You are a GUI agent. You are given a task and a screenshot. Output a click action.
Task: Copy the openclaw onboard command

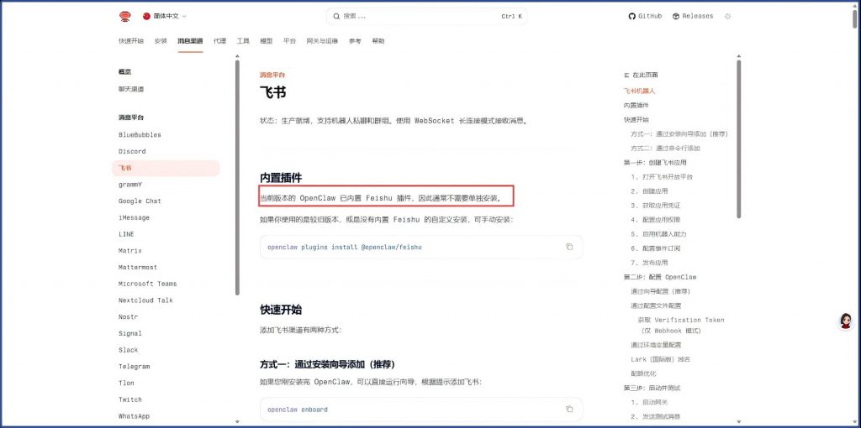click(x=569, y=410)
